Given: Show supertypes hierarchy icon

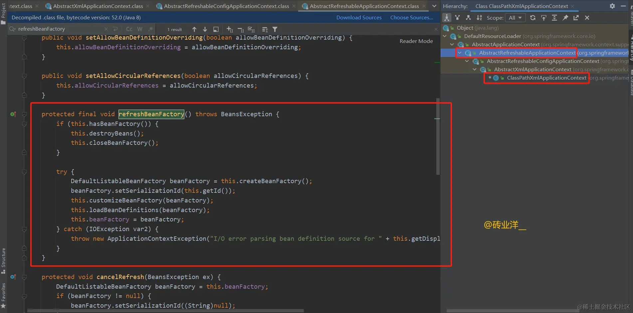Looking at the screenshot, I should pos(458,18).
